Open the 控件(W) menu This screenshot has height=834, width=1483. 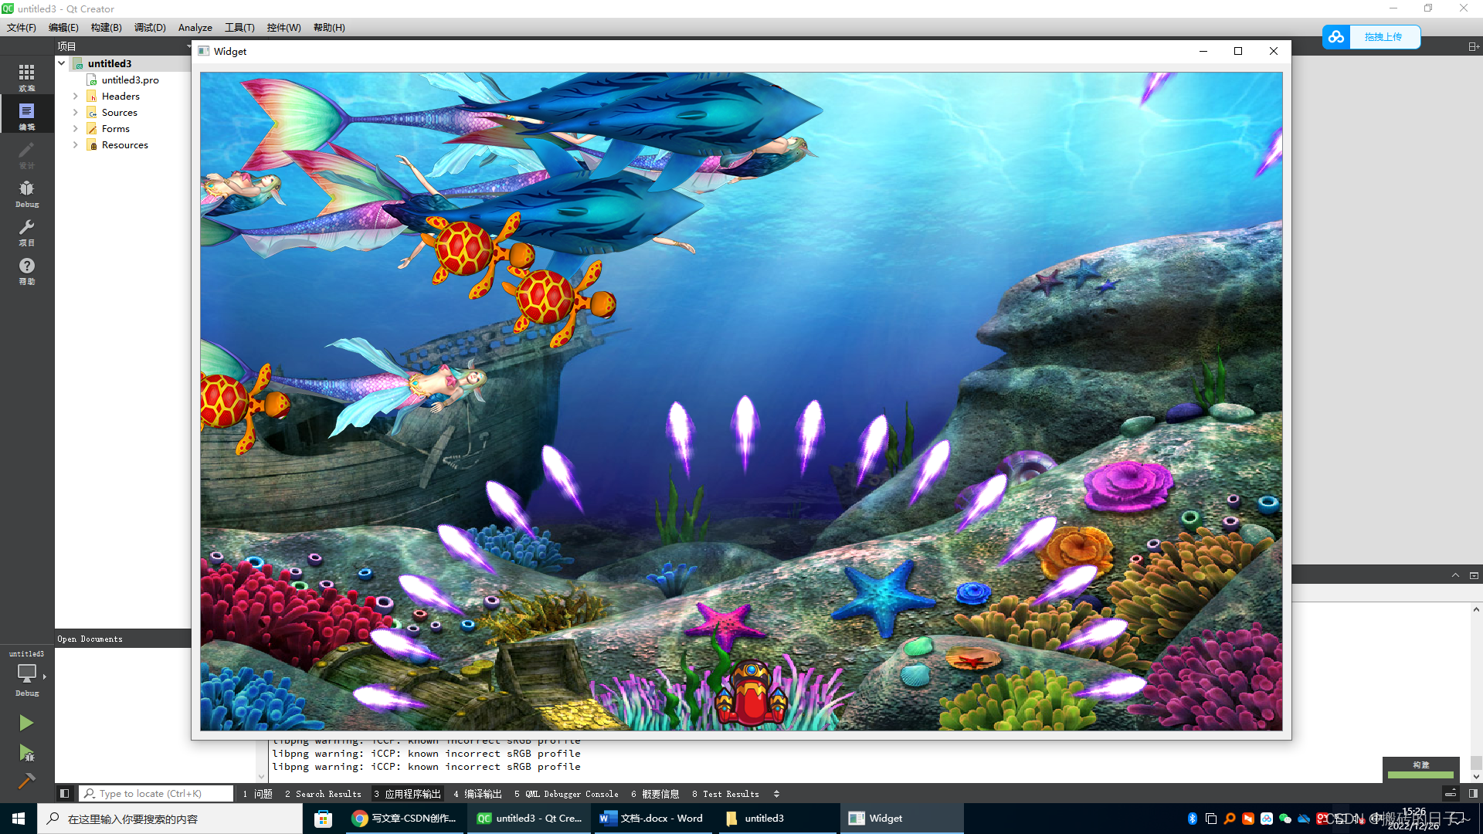(283, 27)
